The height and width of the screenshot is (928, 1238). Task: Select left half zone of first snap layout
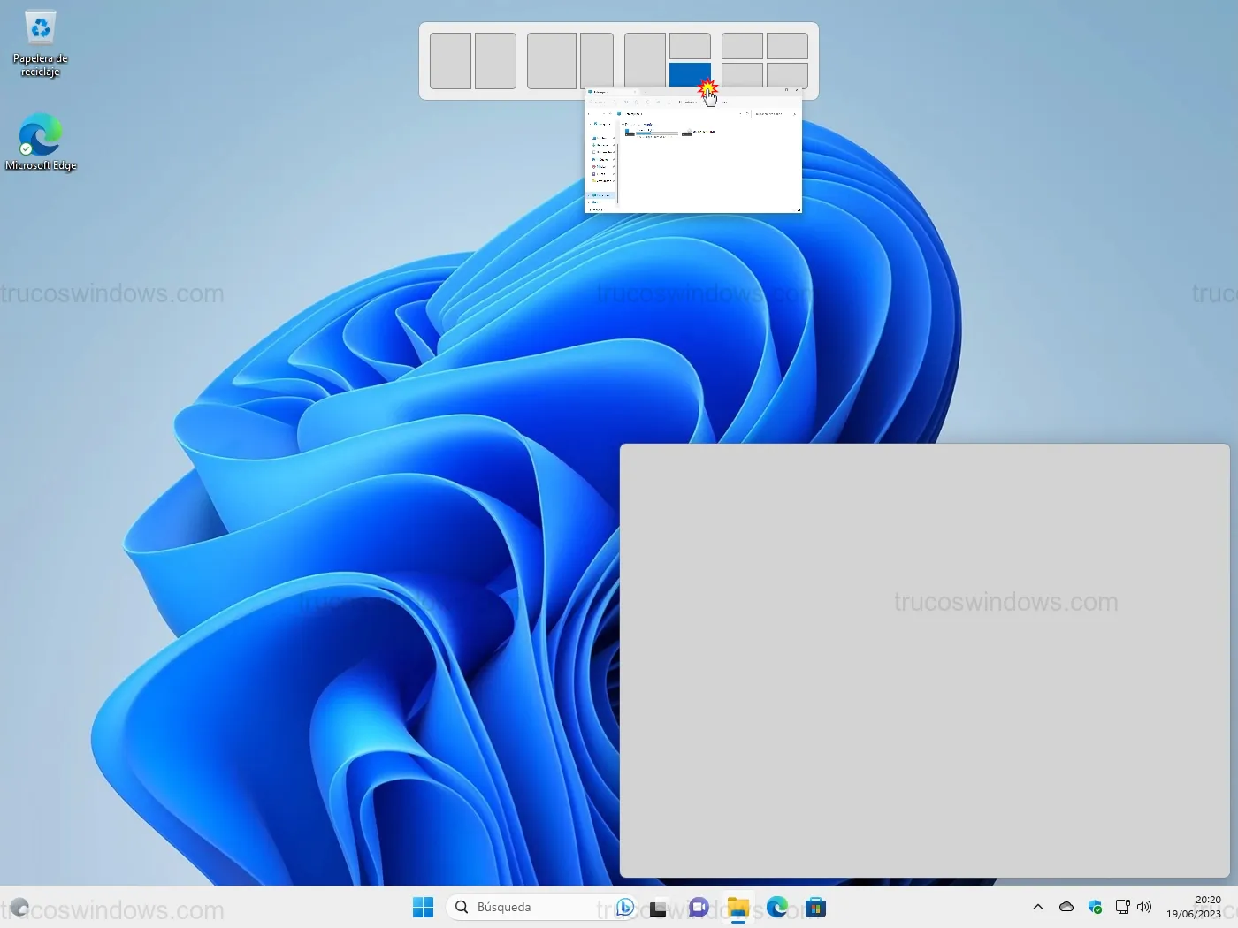tap(450, 61)
